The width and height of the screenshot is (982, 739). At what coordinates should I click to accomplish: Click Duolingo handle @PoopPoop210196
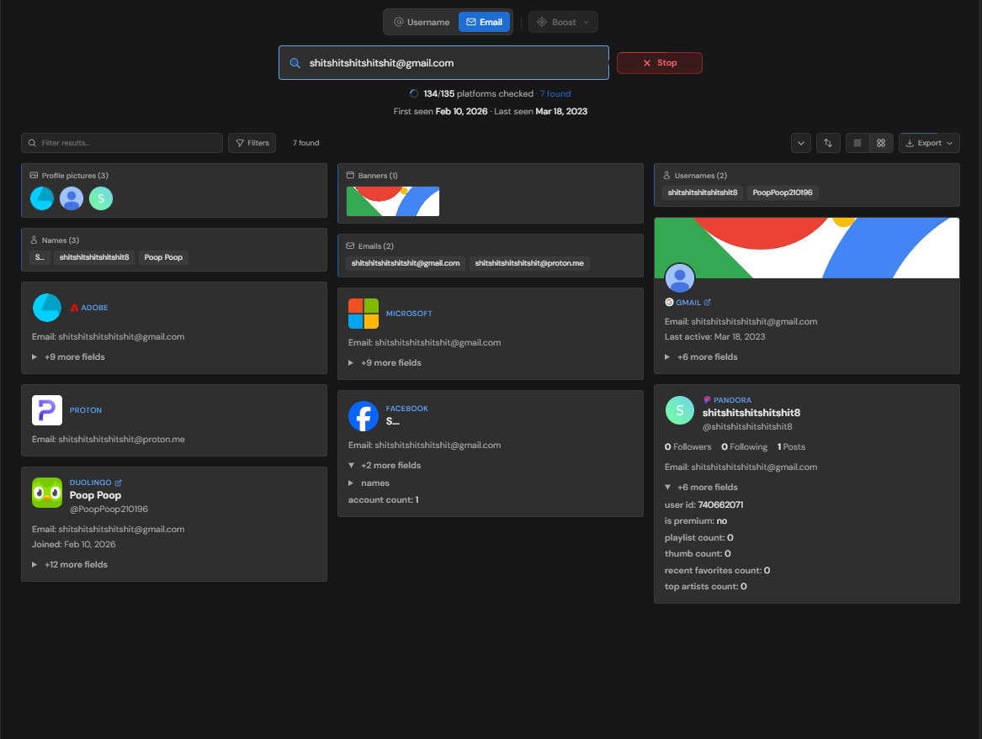point(109,509)
